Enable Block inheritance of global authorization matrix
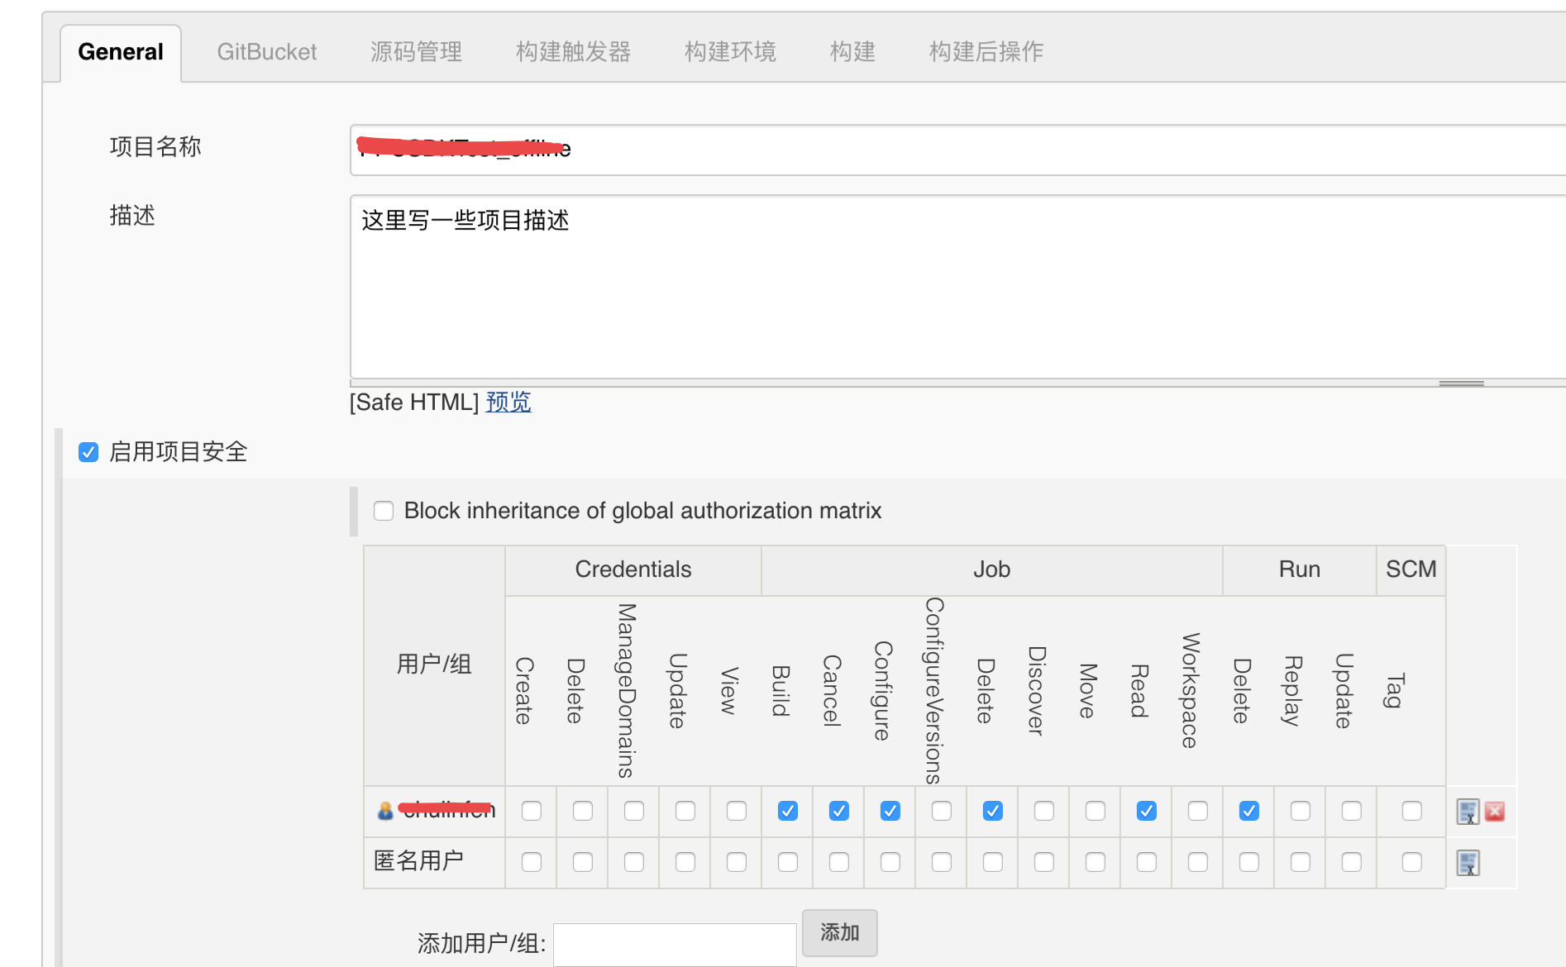This screenshot has height=967, width=1566. (x=384, y=511)
